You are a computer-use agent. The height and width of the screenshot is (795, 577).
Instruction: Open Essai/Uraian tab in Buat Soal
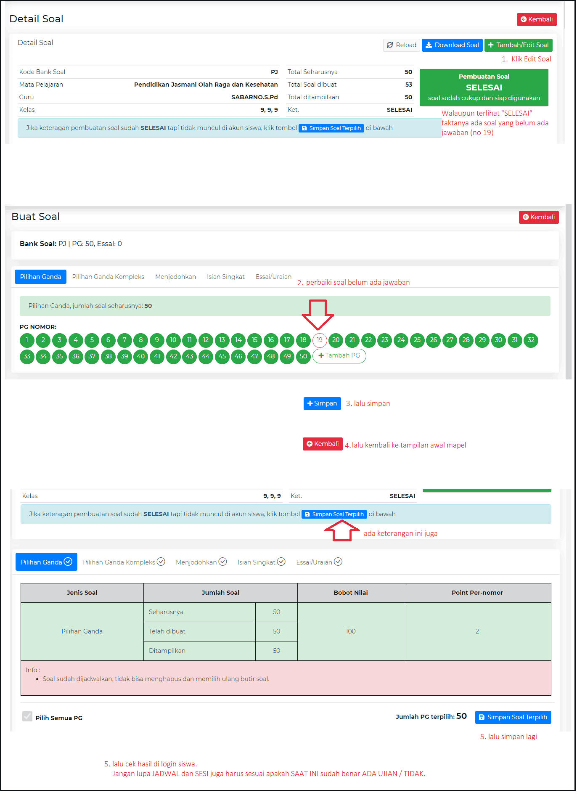(274, 277)
